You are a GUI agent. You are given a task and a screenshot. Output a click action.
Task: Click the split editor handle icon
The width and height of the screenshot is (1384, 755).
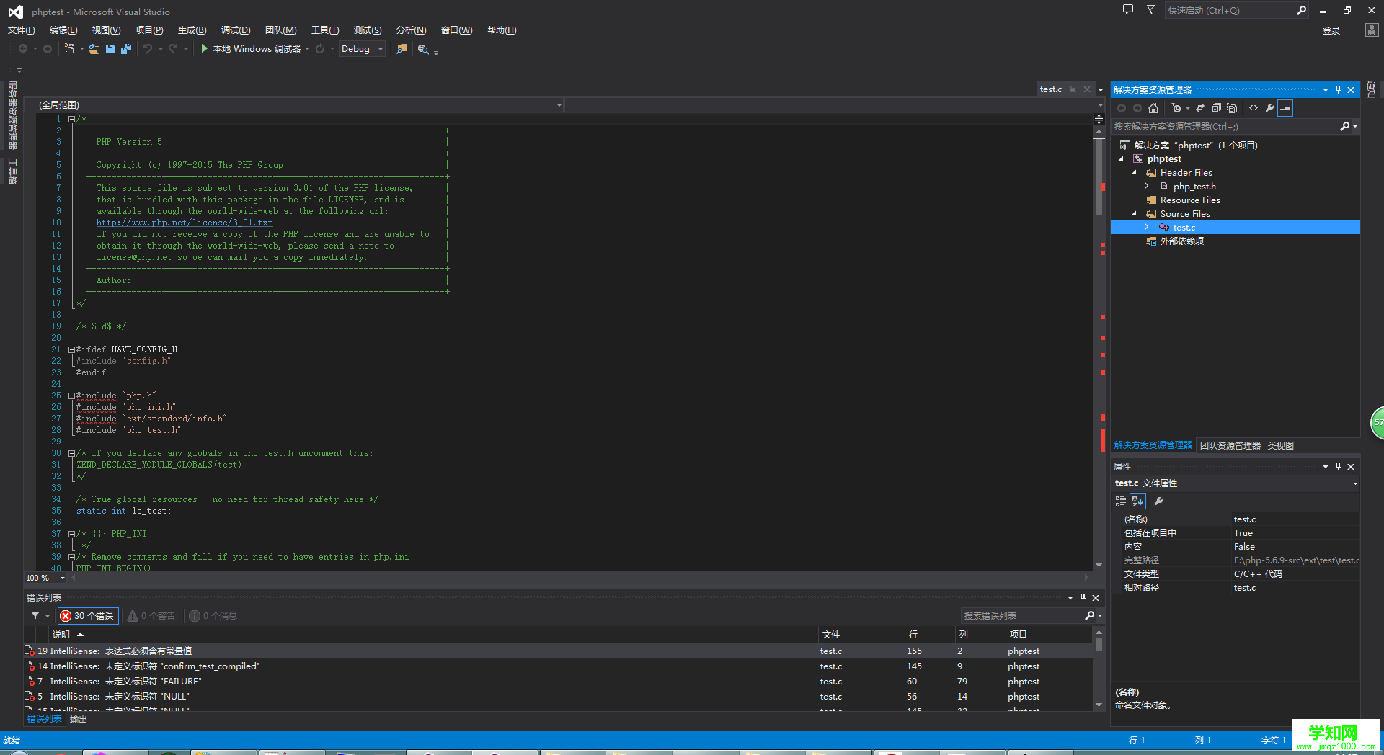[1099, 120]
